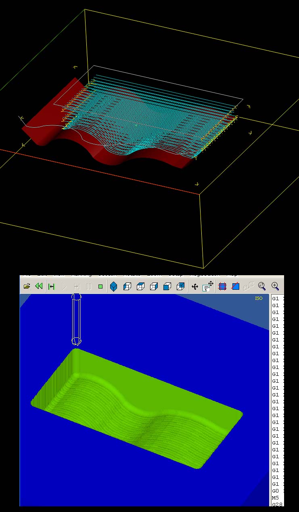The height and width of the screenshot is (512, 299).
Task: Select the cube with blue top face
Action: point(140,287)
